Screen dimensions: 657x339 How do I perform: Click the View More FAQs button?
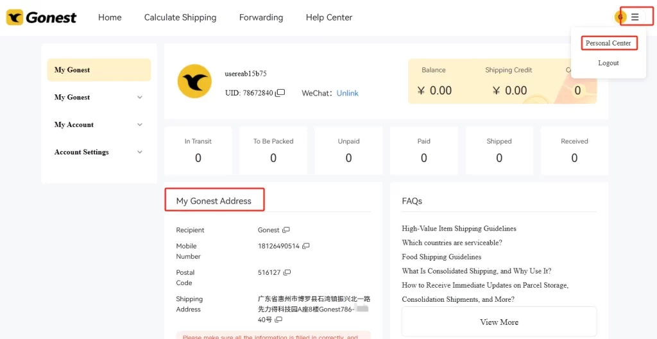pyautogui.click(x=499, y=322)
